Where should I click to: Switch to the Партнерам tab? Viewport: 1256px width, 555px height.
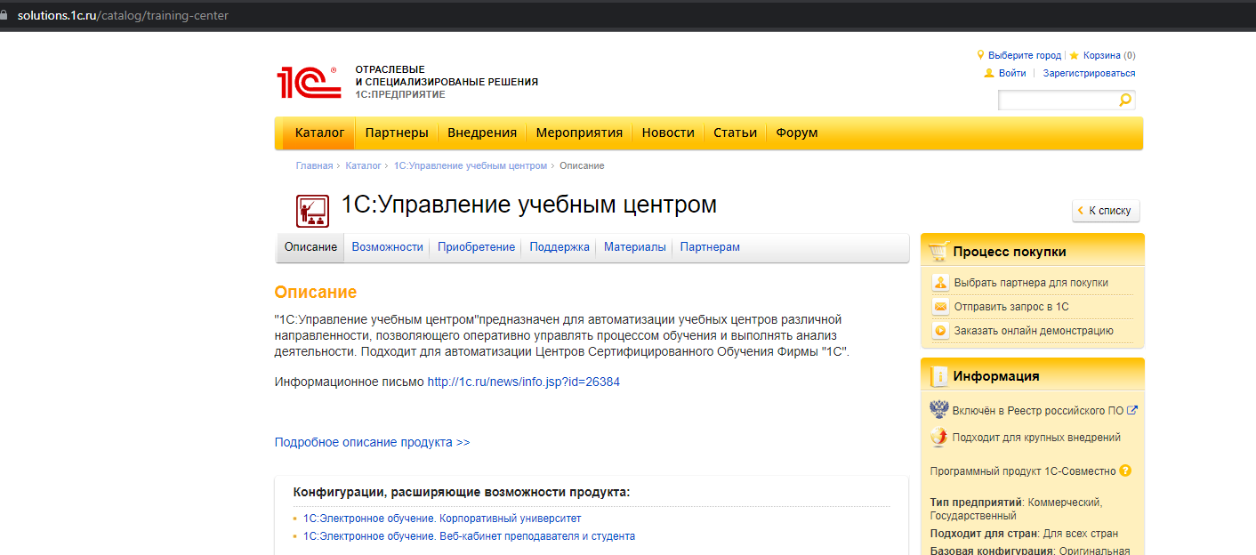(710, 247)
